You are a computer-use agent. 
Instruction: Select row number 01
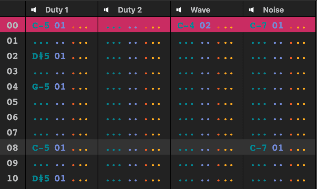click(x=12, y=41)
